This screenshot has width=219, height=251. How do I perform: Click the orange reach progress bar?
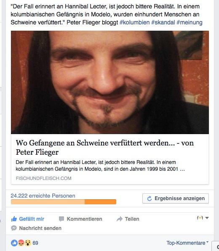pyautogui.click(x=64, y=202)
